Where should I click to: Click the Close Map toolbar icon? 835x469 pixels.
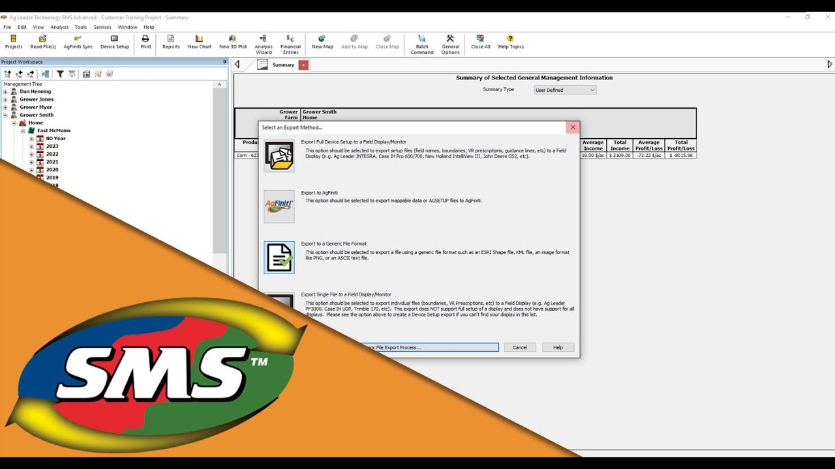(x=387, y=42)
